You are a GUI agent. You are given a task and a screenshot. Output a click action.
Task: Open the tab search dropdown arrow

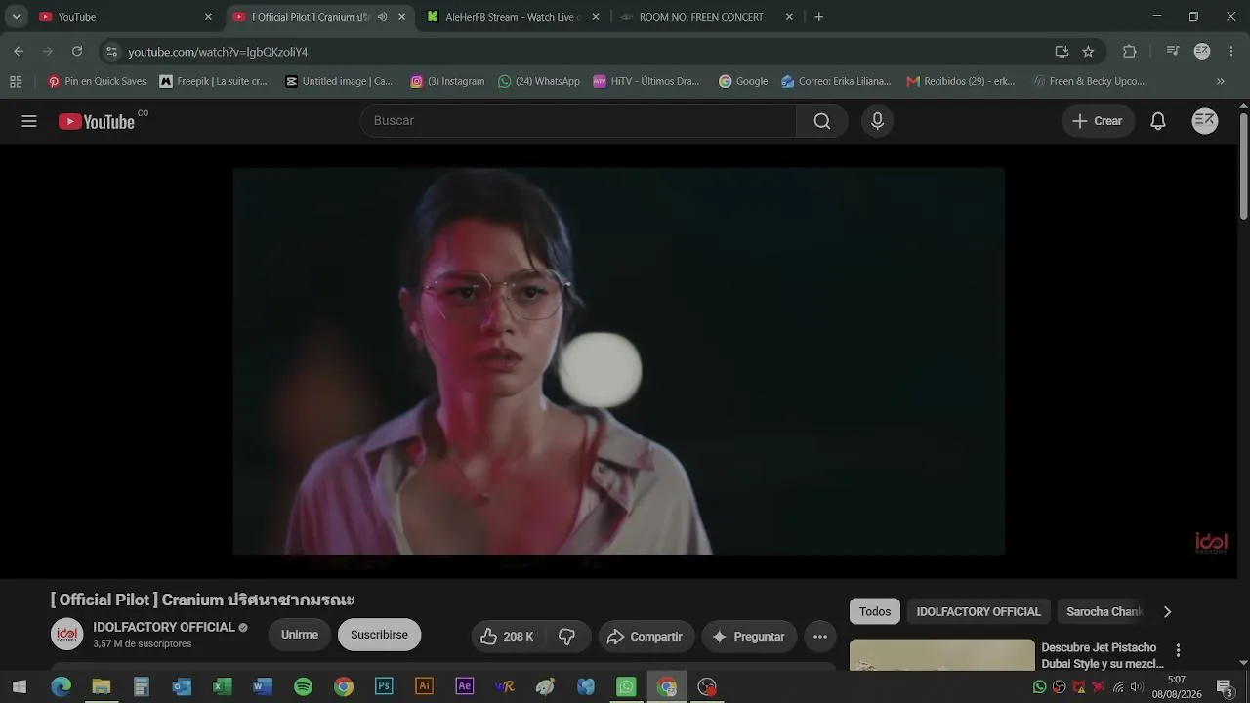(16, 17)
